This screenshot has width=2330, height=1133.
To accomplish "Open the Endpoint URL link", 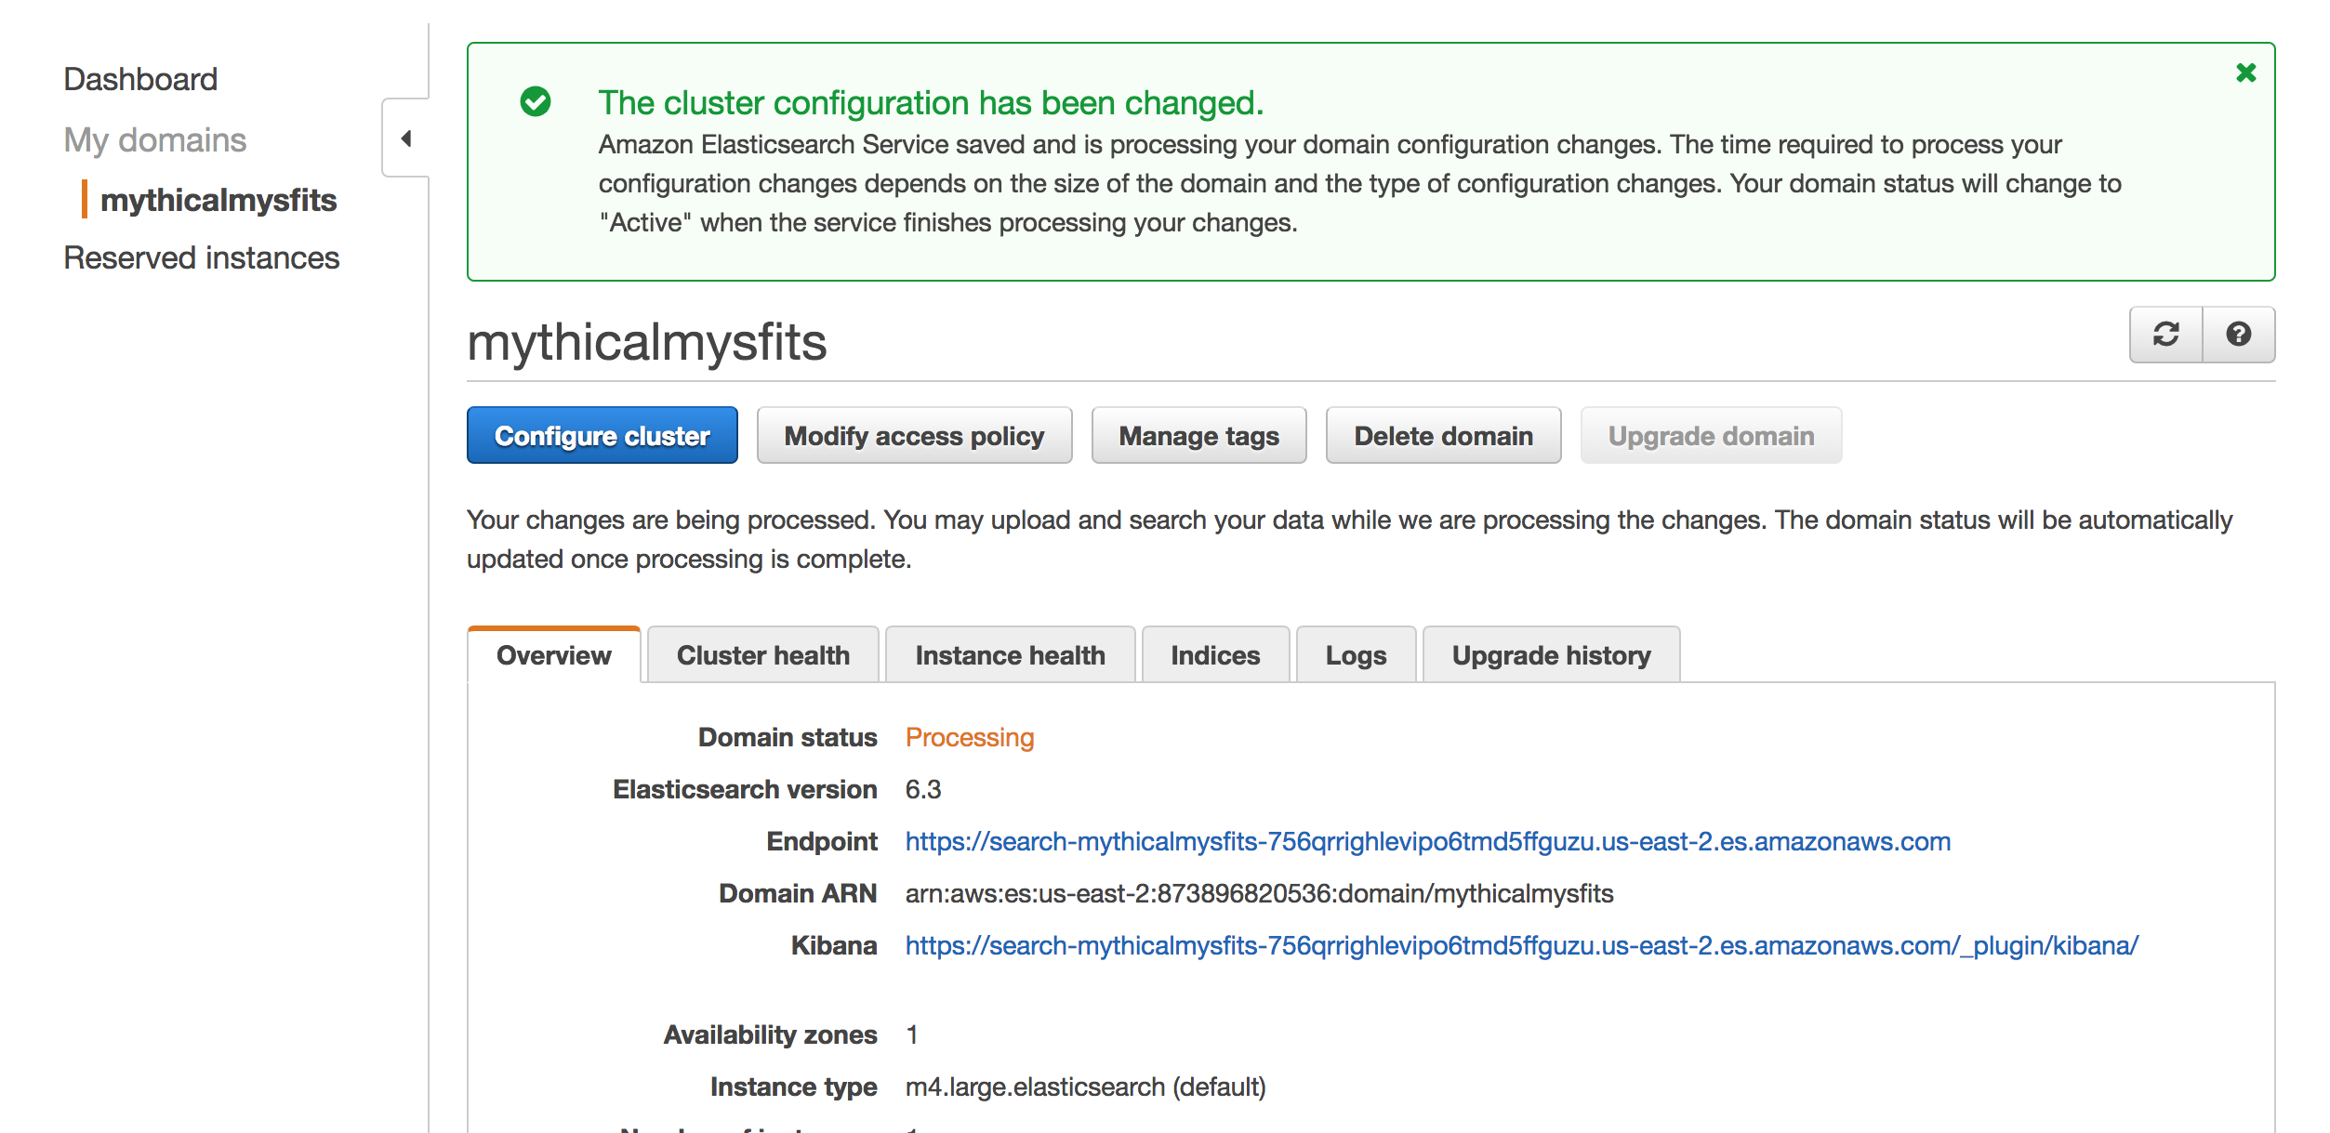I will 1428,841.
